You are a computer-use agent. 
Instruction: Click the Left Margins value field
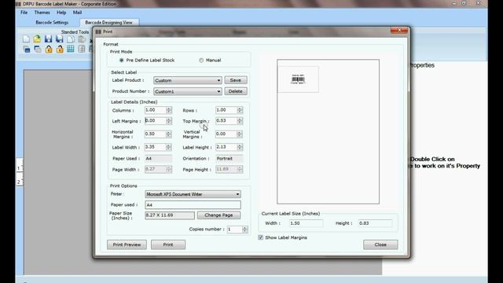coord(156,120)
